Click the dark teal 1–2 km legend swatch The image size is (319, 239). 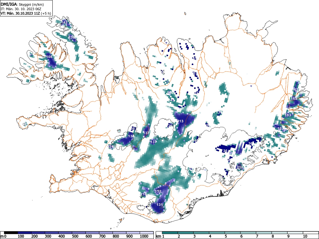[170, 233]
